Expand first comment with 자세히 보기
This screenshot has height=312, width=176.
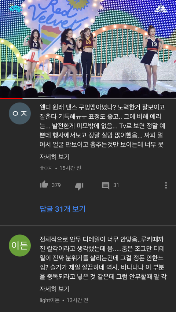(54, 157)
